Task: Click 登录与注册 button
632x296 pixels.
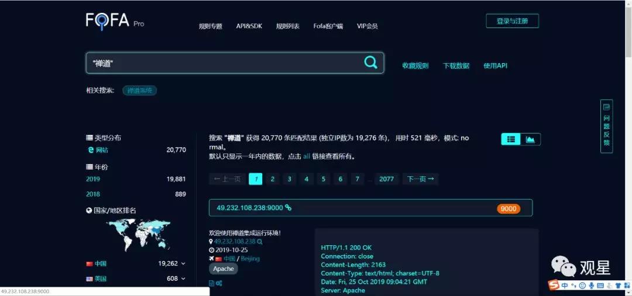Action: [512, 21]
